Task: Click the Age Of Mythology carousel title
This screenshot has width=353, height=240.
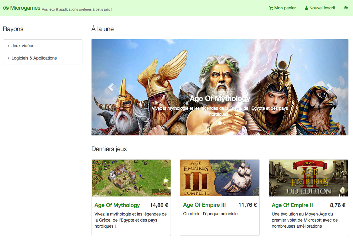Action: click(x=220, y=99)
